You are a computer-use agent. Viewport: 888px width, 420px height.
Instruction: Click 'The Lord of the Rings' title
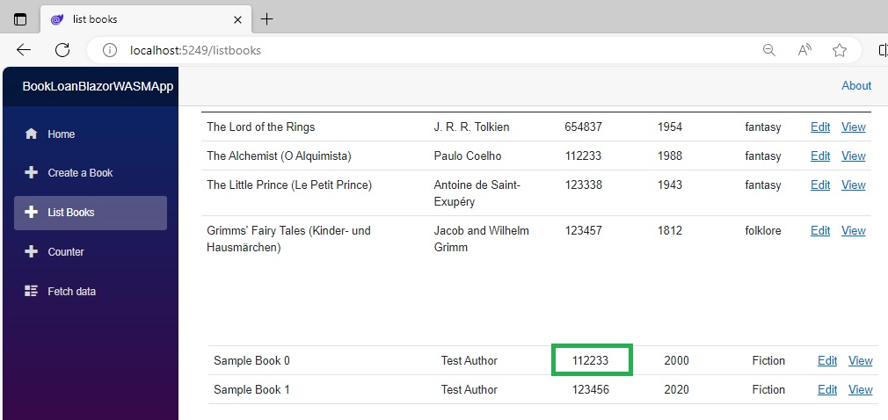tap(260, 127)
